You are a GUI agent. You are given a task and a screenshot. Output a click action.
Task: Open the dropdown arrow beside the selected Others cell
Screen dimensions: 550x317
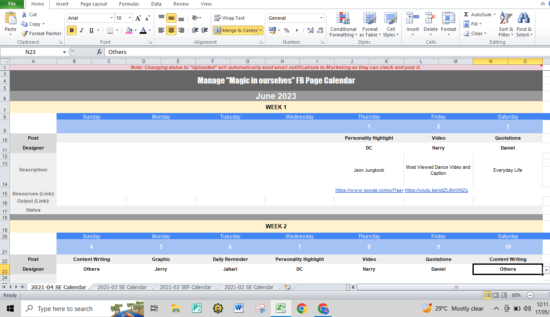pos(546,270)
